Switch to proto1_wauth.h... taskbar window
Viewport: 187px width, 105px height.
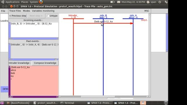click(x=46, y=103)
